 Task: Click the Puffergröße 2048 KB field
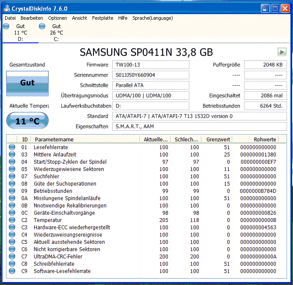click(x=265, y=65)
